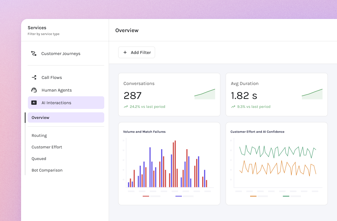Click the Conversations sparkline chart
Image resolution: width=337 pixels, height=221 pixels.
(205, 94)
